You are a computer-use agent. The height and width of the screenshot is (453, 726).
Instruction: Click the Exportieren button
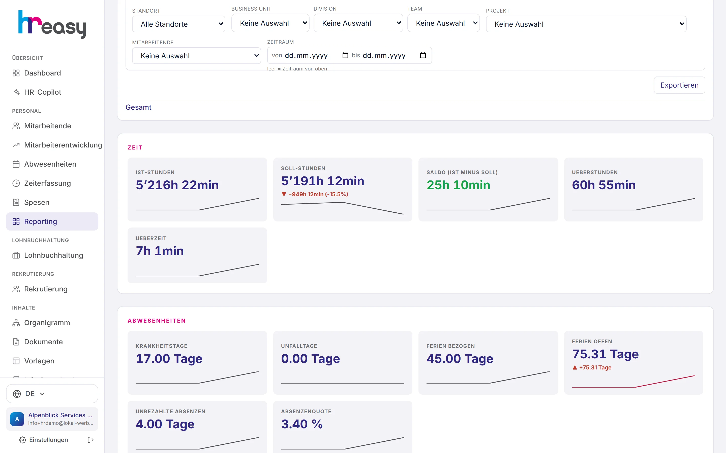[679, 85]
